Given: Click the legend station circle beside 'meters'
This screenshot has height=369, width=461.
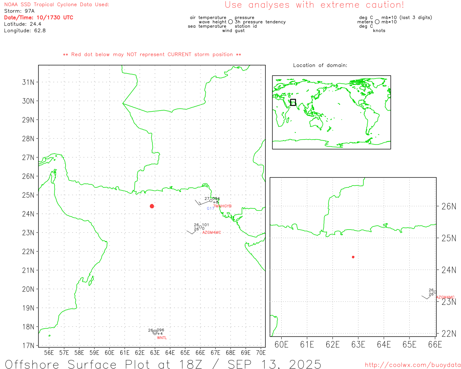Looking at the screenshot, I should click(377, 22).
